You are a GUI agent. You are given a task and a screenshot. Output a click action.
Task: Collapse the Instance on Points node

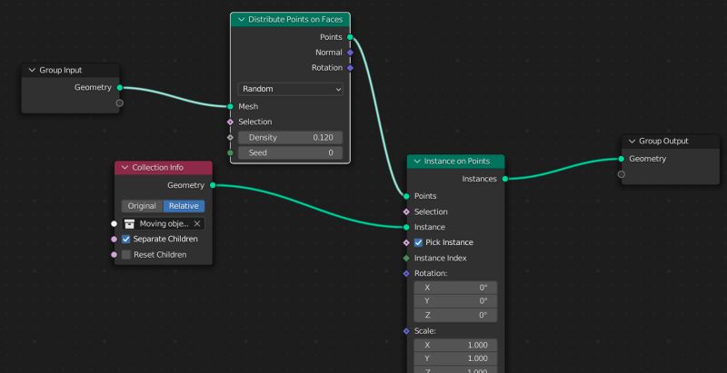coord(417,161)
